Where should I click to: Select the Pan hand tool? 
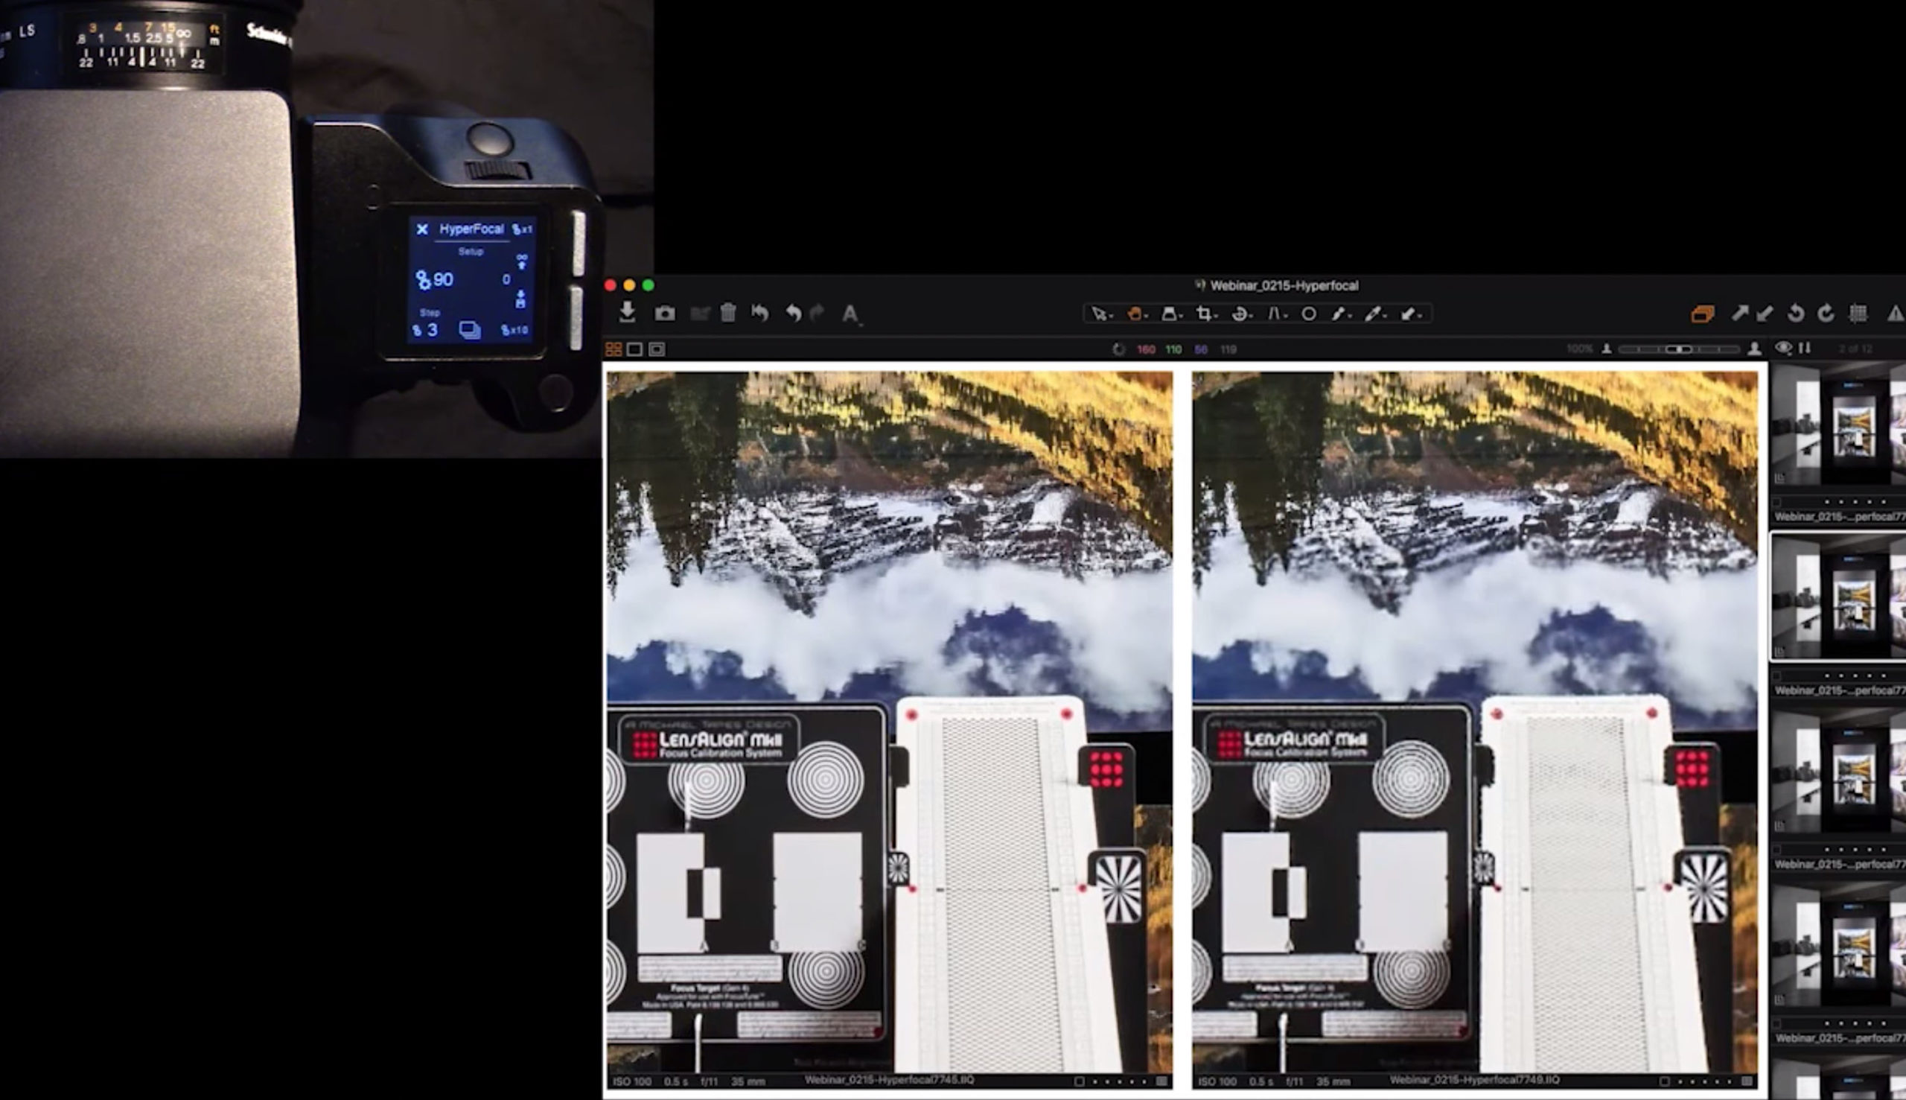[x=1136, y=314]
